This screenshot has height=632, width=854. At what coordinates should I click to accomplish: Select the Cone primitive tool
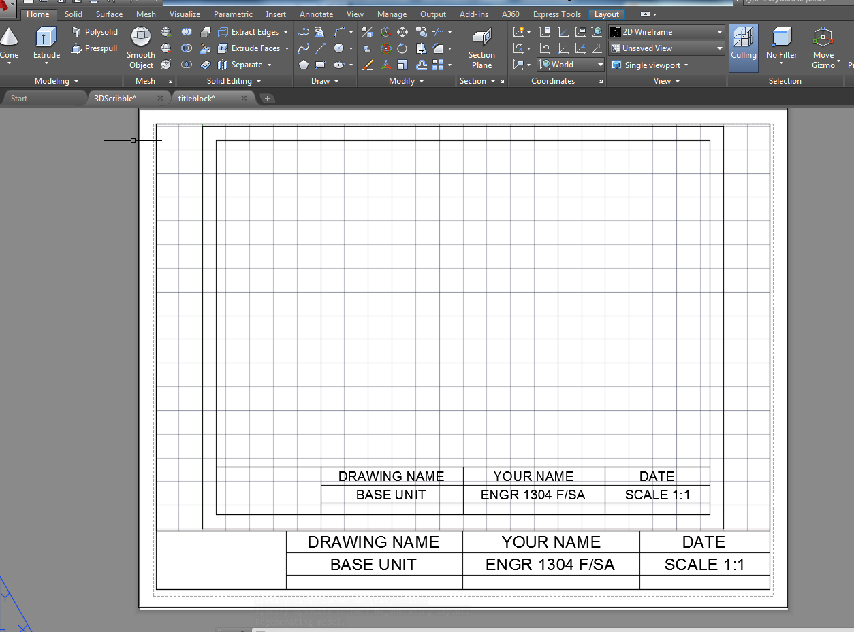click(x=10, y=37)
